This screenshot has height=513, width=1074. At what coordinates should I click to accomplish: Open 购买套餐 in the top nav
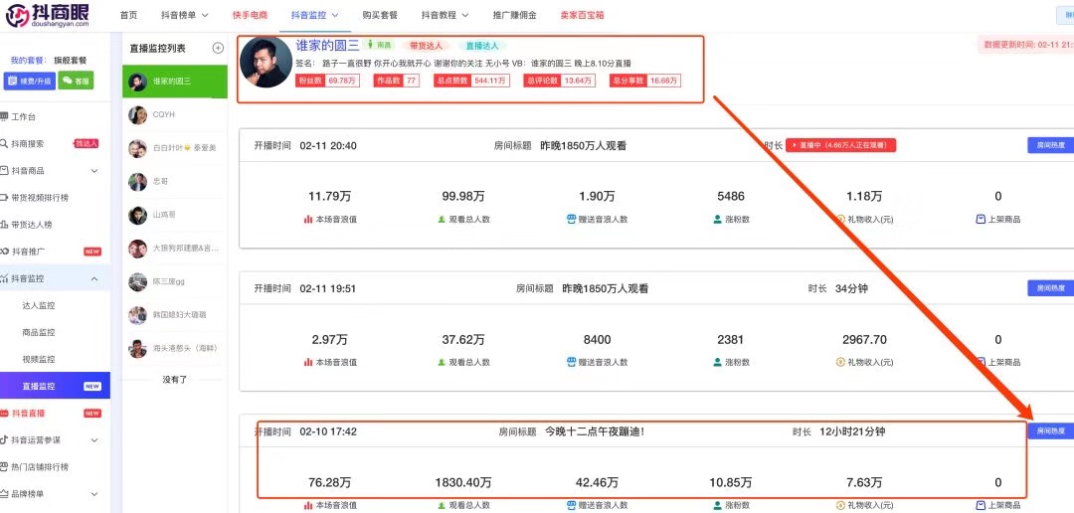click(x=380, y=14)
